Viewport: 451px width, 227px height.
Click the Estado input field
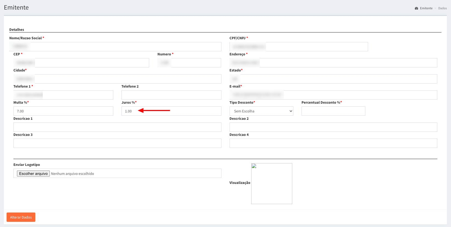[x=333, y=79]
